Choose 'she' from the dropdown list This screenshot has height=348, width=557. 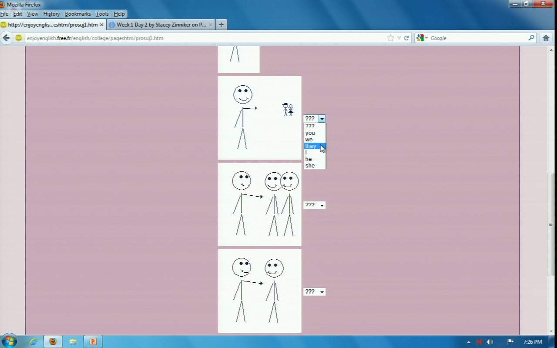[310, 166]
